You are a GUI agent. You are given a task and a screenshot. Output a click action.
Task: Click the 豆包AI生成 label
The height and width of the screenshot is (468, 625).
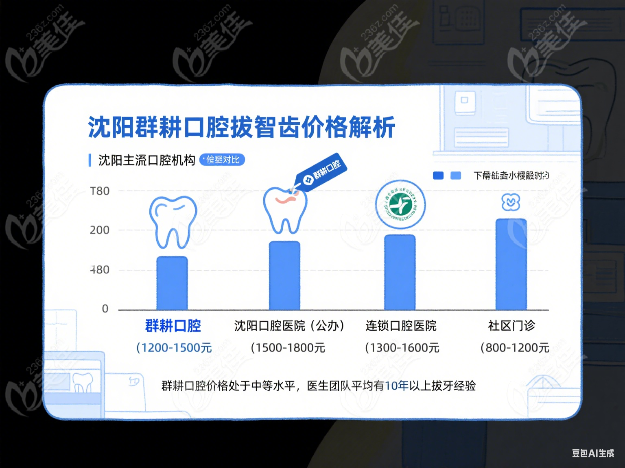(x=593, y=453)
